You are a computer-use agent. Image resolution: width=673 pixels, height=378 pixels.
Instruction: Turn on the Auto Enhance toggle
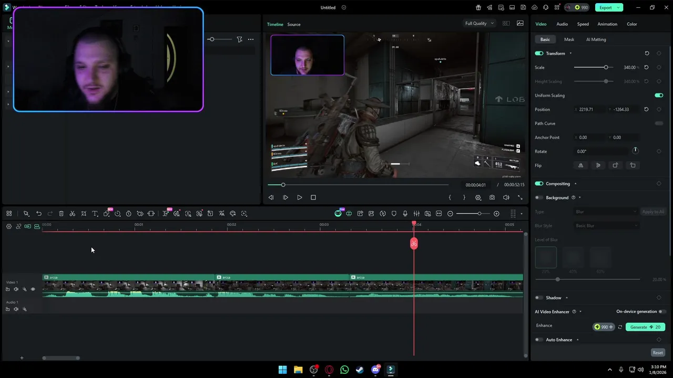[x=539, y=340]
